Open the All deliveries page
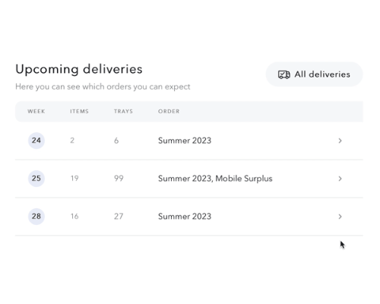Image resolution: width=380 pixels, height=304 pixels. (314, 74)
